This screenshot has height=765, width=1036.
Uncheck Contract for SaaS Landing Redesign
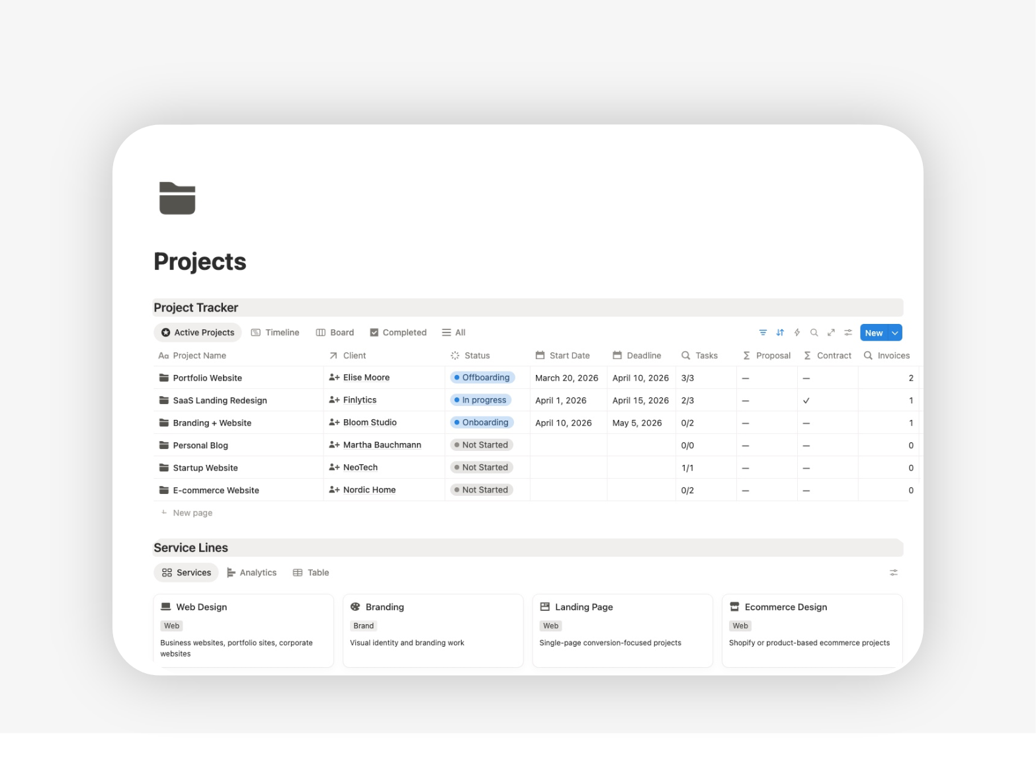click(x=806, y=400)
